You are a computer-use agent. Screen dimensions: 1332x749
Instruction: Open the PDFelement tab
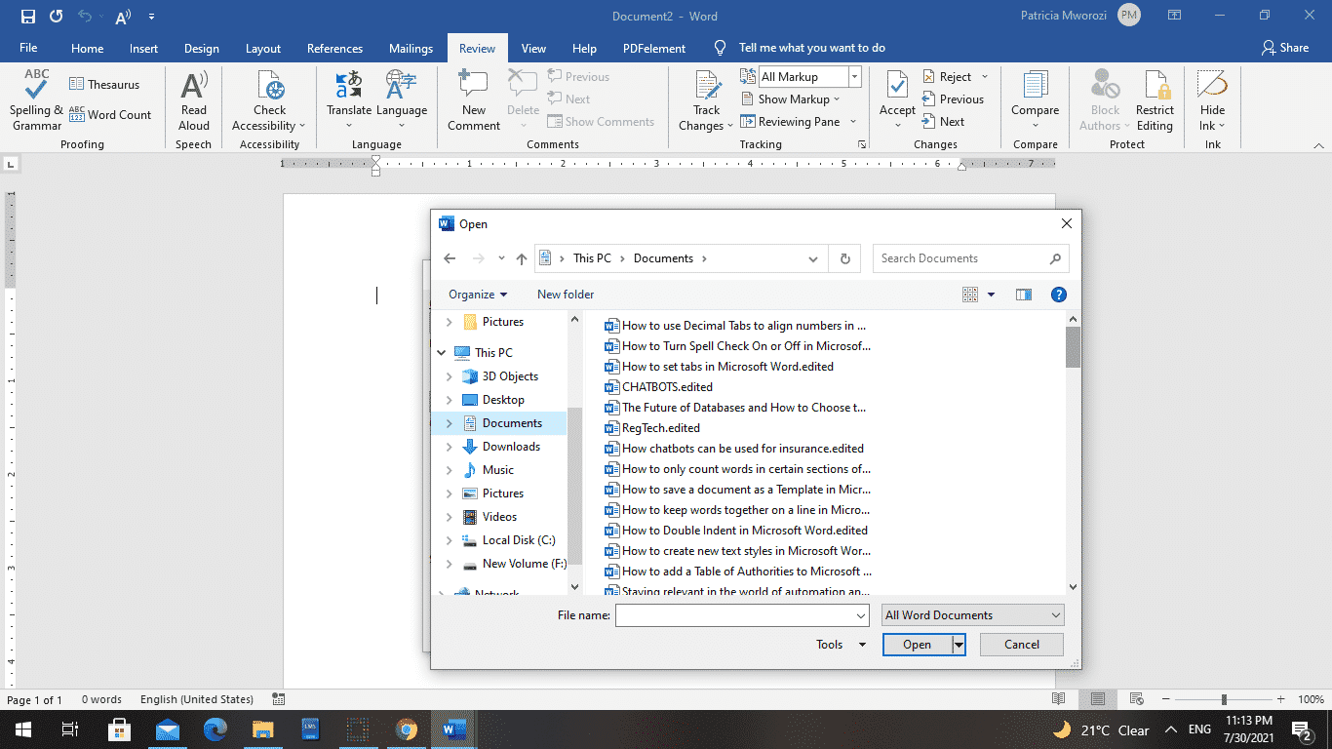(x=653, y=47)
